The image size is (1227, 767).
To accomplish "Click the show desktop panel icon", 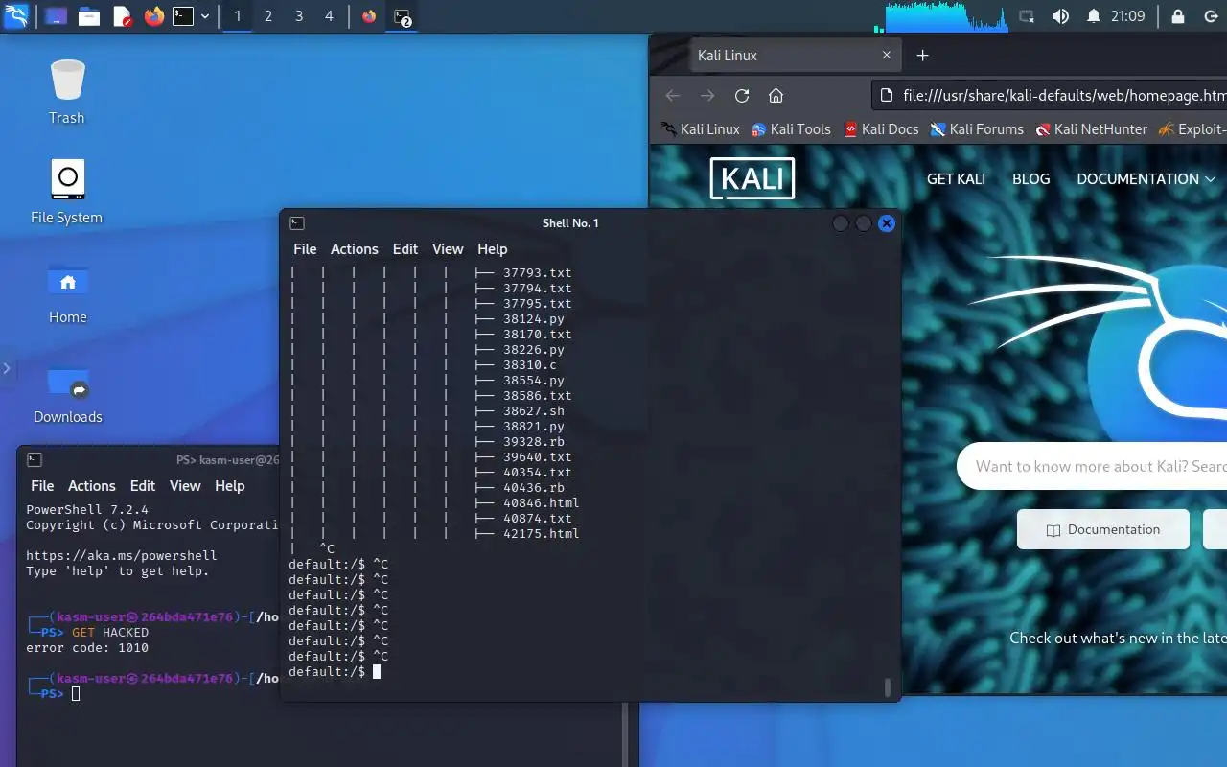I will coord(56,16).
